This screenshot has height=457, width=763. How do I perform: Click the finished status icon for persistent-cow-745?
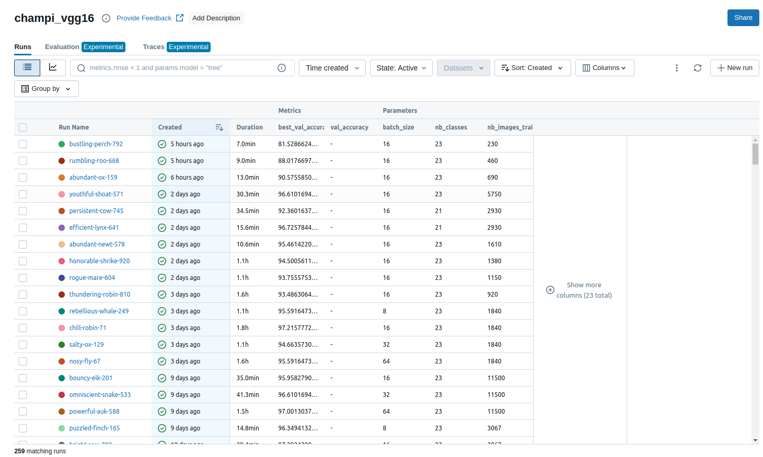coord(162,211)
